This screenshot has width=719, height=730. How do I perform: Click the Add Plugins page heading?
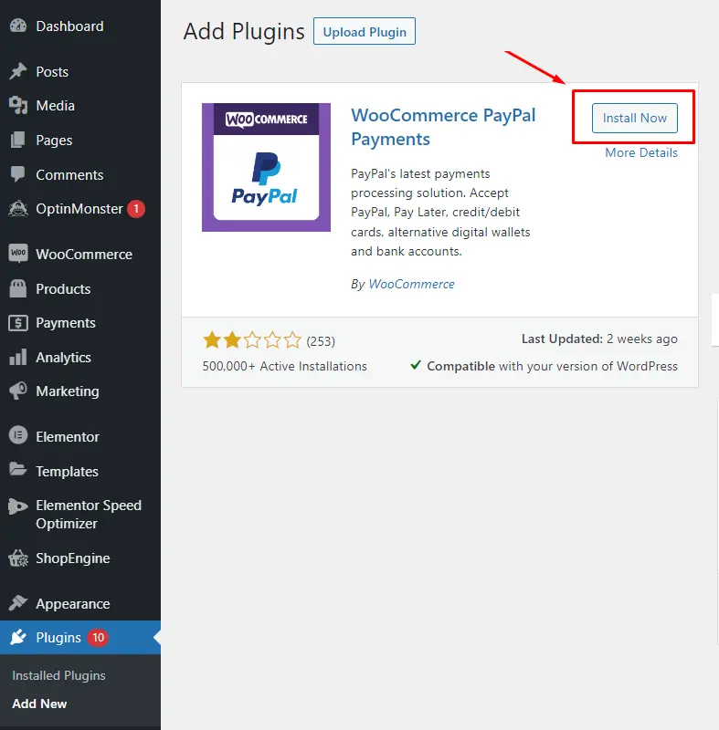(x=244, y=32)
